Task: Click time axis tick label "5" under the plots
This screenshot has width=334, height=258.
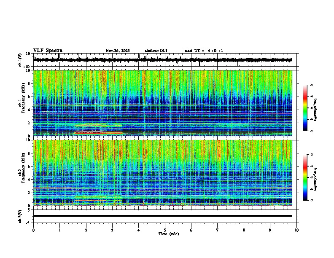Action: point(165,230)
